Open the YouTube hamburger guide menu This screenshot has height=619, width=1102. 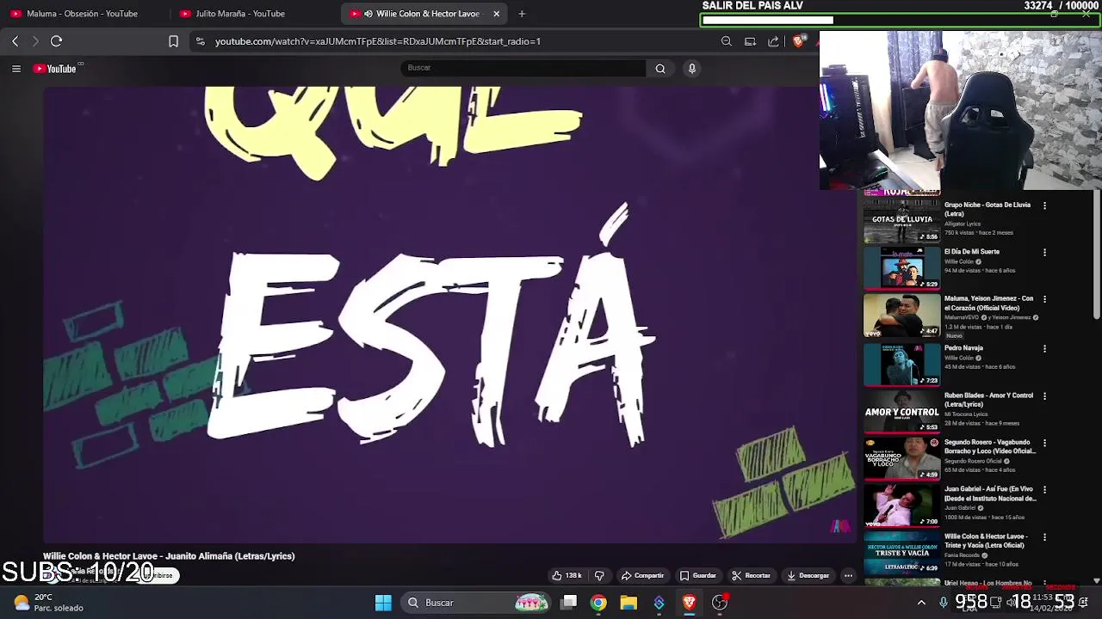16,69
